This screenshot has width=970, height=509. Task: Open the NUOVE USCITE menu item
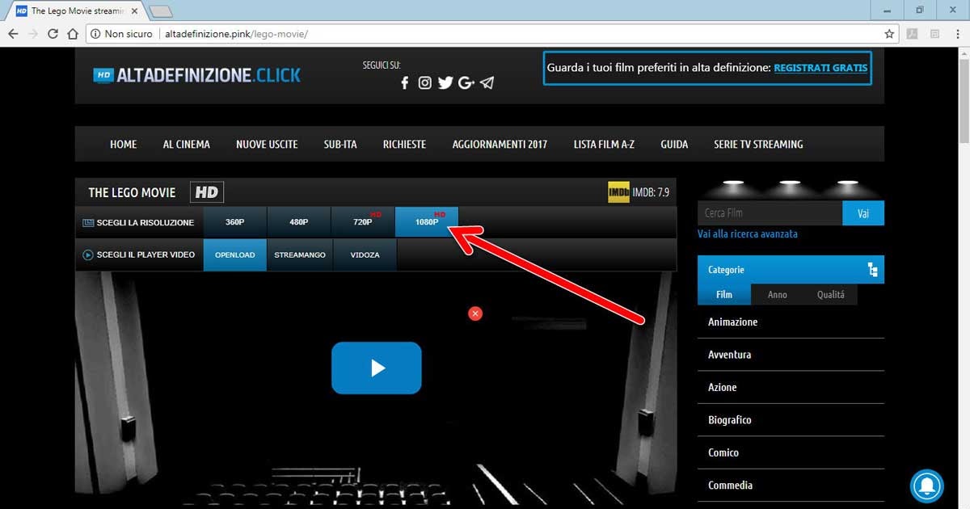(x=267, y=144)
